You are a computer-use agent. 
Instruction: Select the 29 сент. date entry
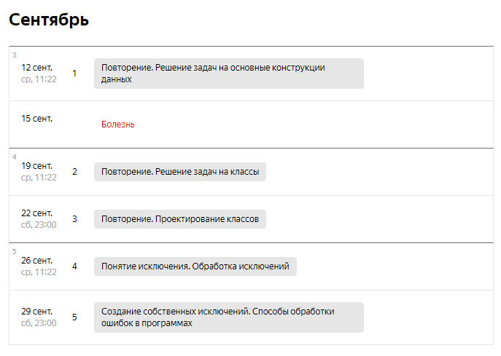(39, 317)
